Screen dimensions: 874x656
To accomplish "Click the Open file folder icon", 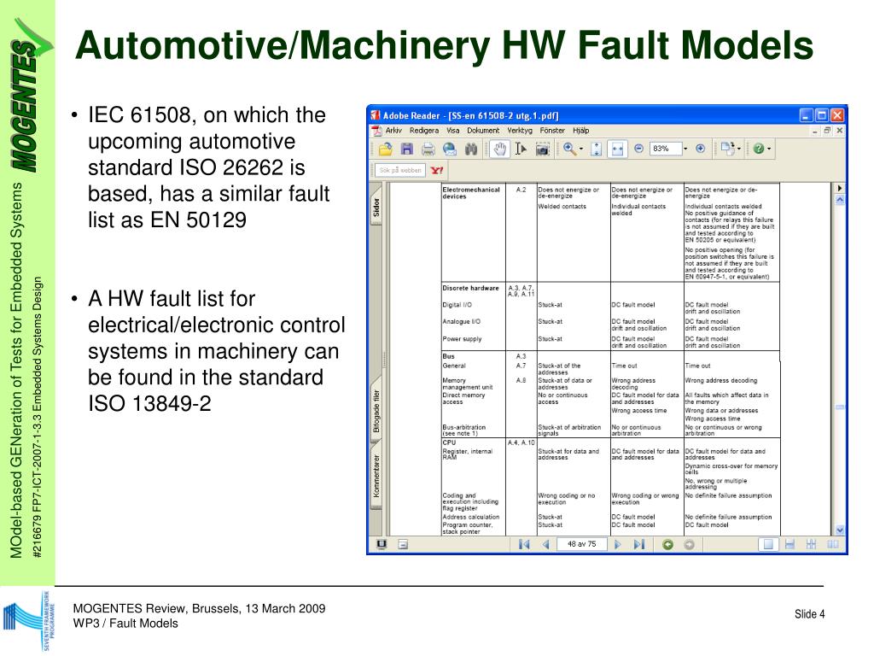I will (x=385, y=149).
